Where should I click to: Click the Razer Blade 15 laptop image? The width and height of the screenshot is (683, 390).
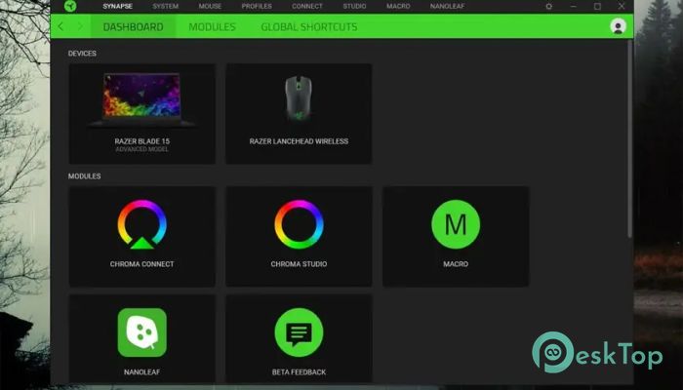(x=141, y=99)
